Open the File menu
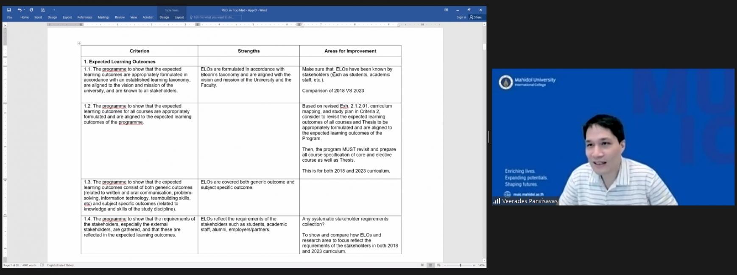 (9, 17)
